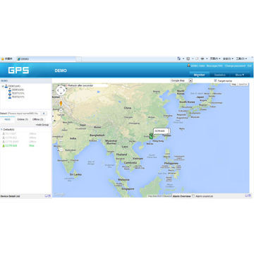The image size is (254, 254).
Task: Collapse the DEMO root account tree node
Action: pyautogui.click(x=3, y=86)
